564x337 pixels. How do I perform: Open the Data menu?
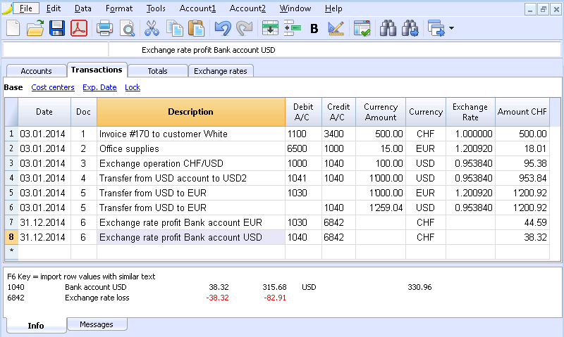tap(83, 8)
